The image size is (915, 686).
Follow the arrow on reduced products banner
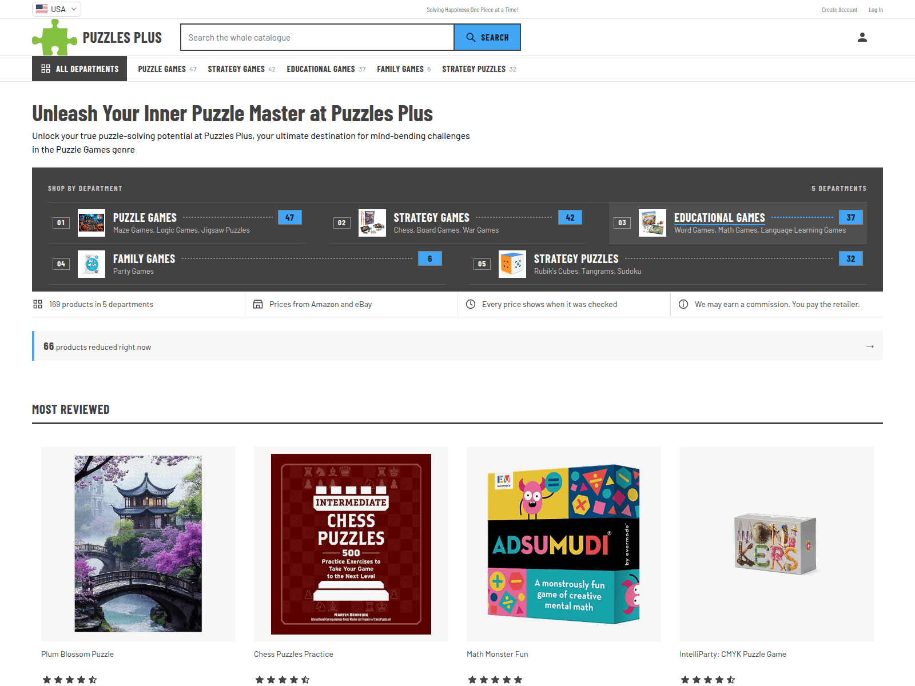[870, 346]
